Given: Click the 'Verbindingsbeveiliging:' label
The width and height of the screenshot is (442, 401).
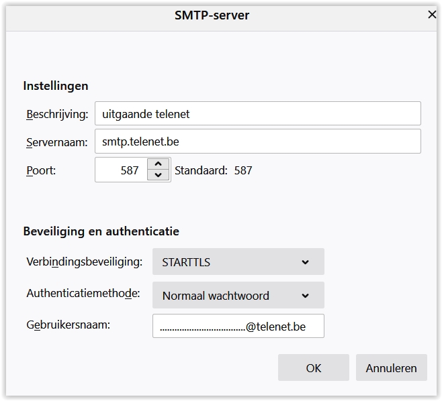Looking at the screenshot, I should 84,262.
